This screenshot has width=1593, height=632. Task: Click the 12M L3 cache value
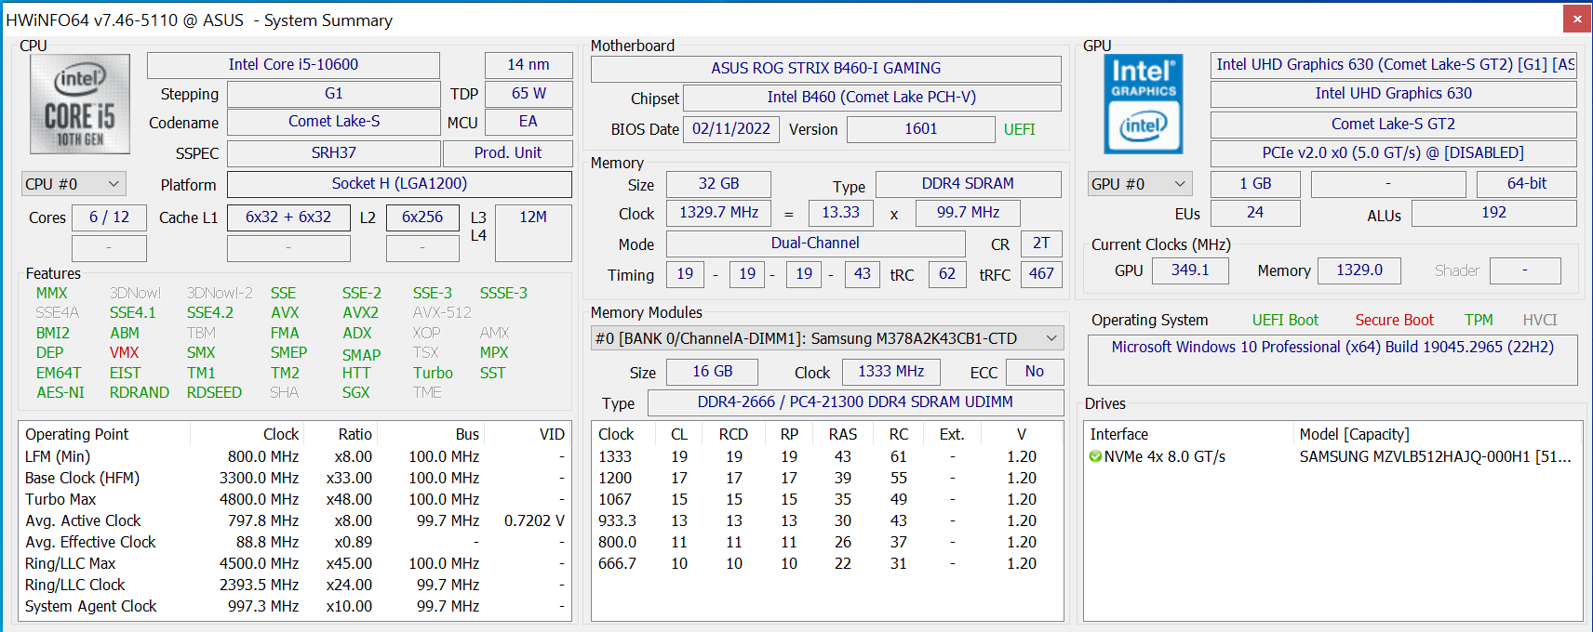pyautogui.click(x=533, y=233)
